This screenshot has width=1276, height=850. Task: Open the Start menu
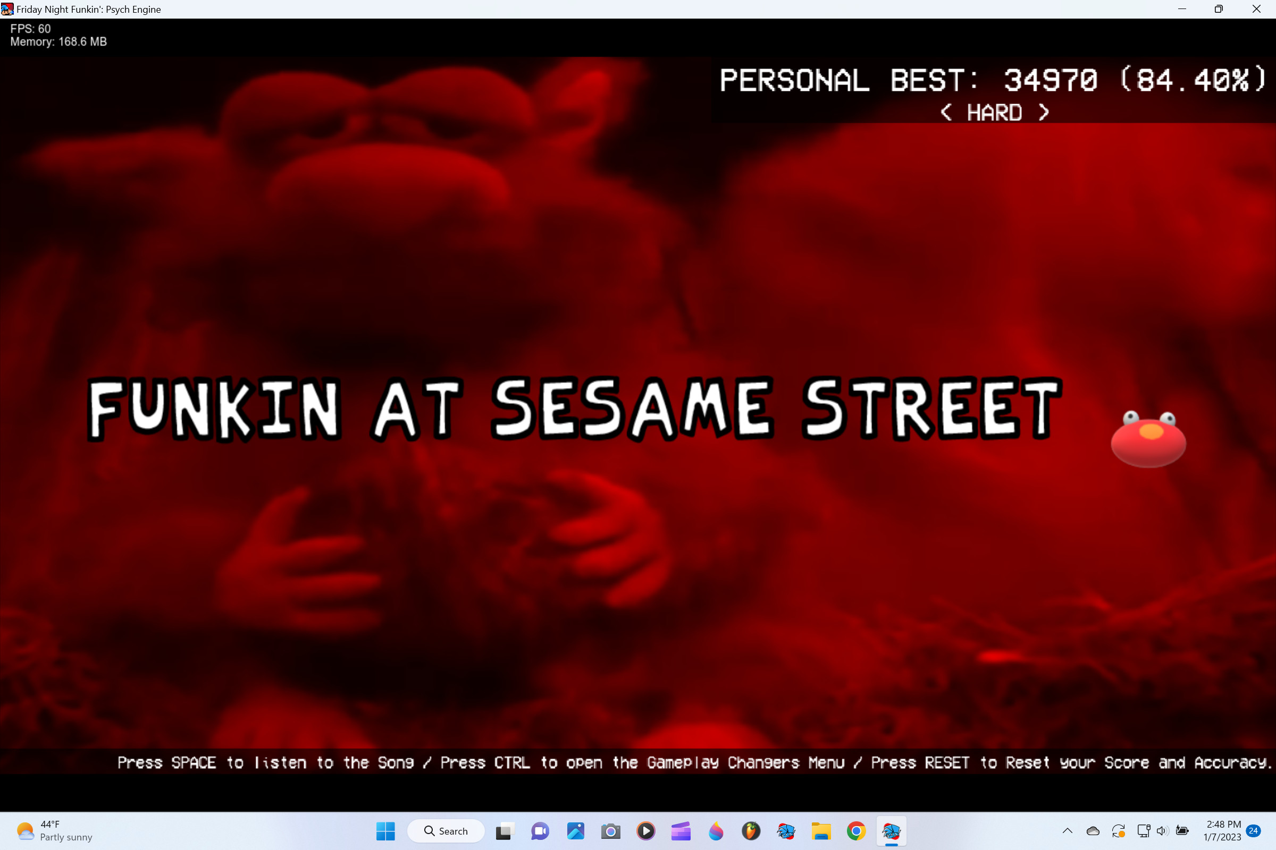[x=386, y=831]
